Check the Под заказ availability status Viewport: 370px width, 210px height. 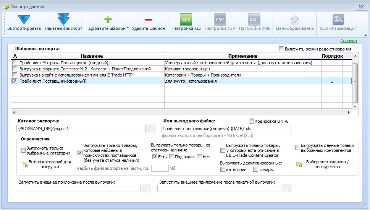(171, 156)
